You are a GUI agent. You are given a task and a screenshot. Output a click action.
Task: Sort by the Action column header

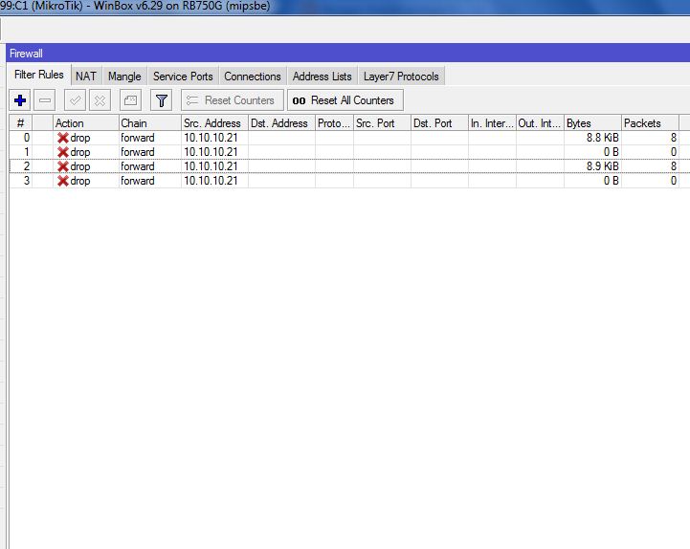(86, 123)
